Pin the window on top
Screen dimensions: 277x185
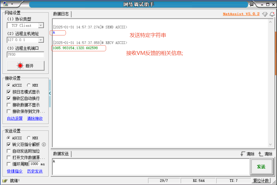point(251,4)
